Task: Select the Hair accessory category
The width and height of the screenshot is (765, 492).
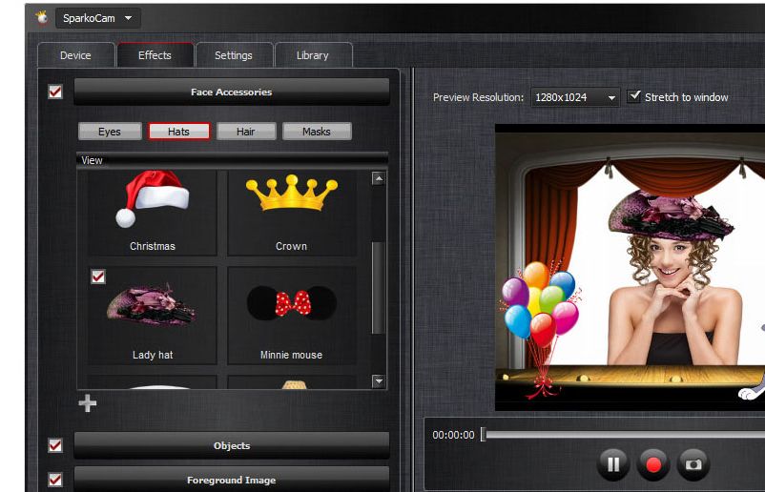Action: tap(246, 132)
